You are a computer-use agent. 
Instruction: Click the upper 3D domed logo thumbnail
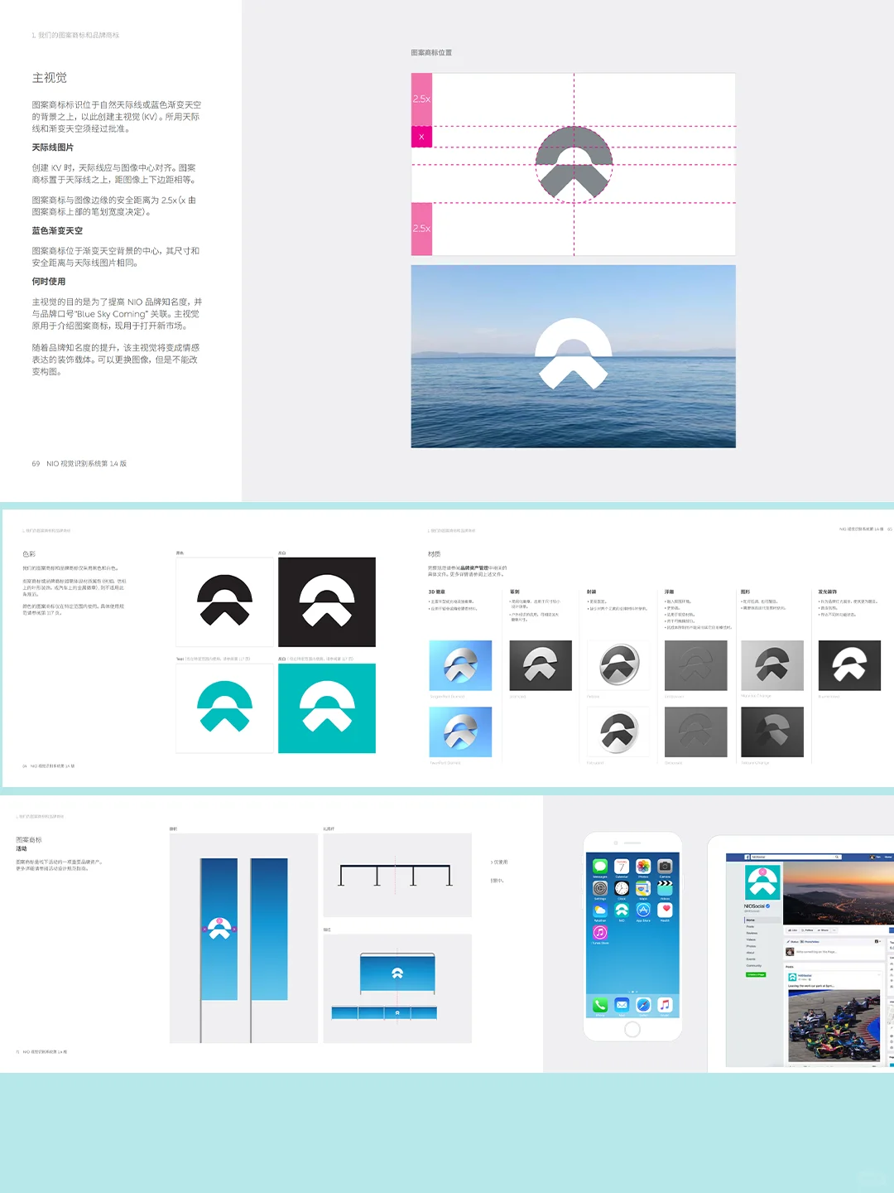click(x=460, y=665)
